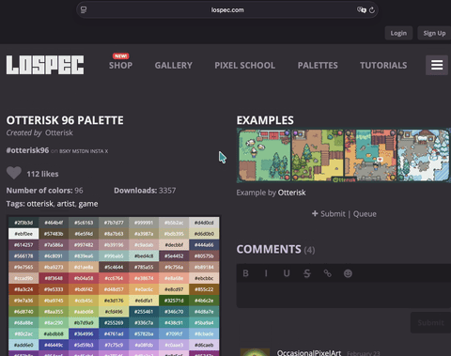Select the #364996 color swatch
This screenshot has width=451, height=356.
84,333
